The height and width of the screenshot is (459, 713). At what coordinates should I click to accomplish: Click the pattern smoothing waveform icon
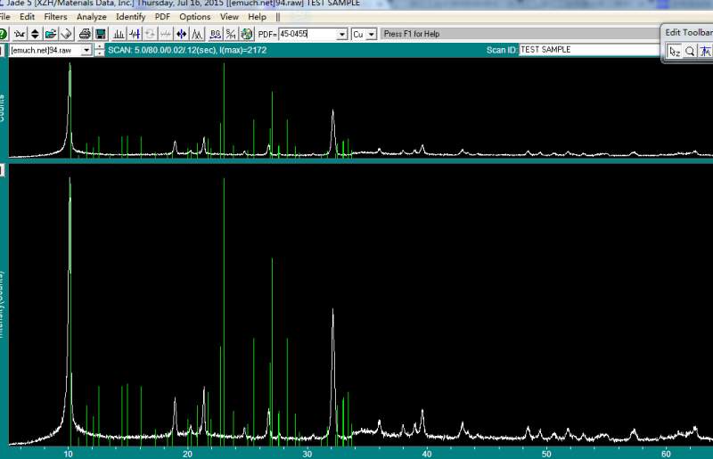pyautogui.click(x=135, y=34)
